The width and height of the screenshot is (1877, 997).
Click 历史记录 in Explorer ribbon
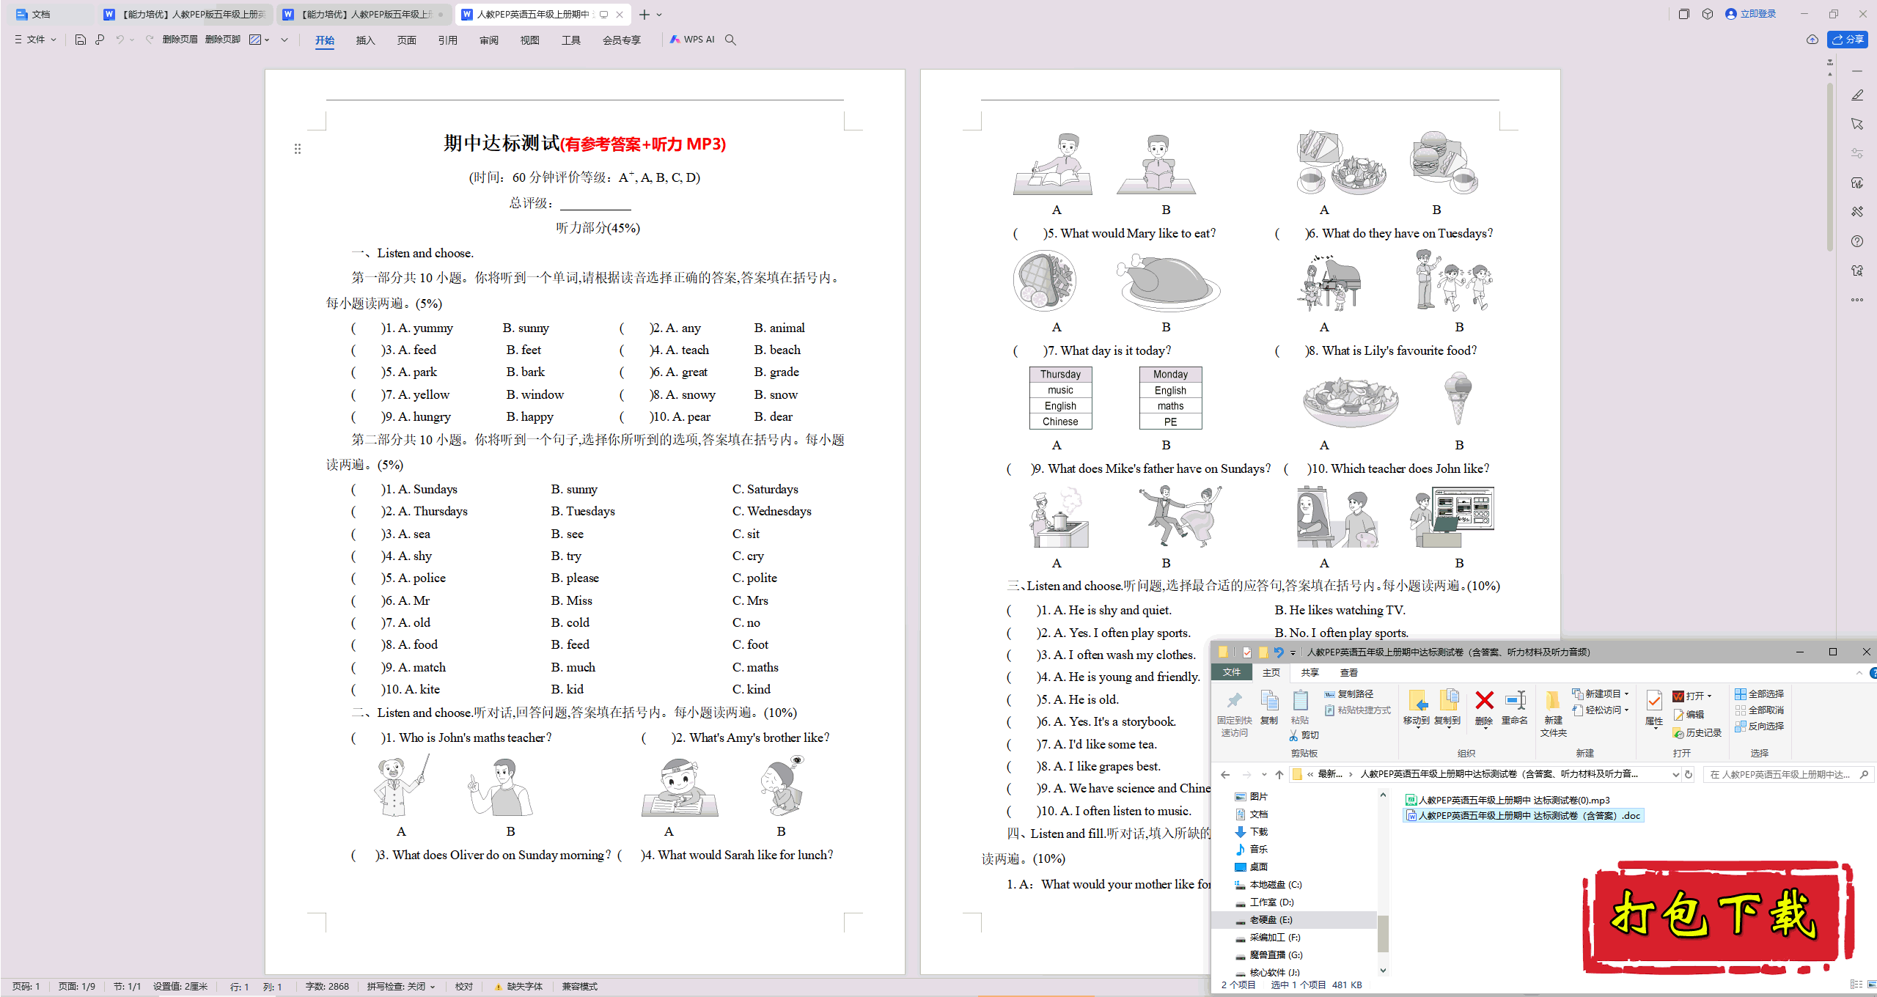1697,733
